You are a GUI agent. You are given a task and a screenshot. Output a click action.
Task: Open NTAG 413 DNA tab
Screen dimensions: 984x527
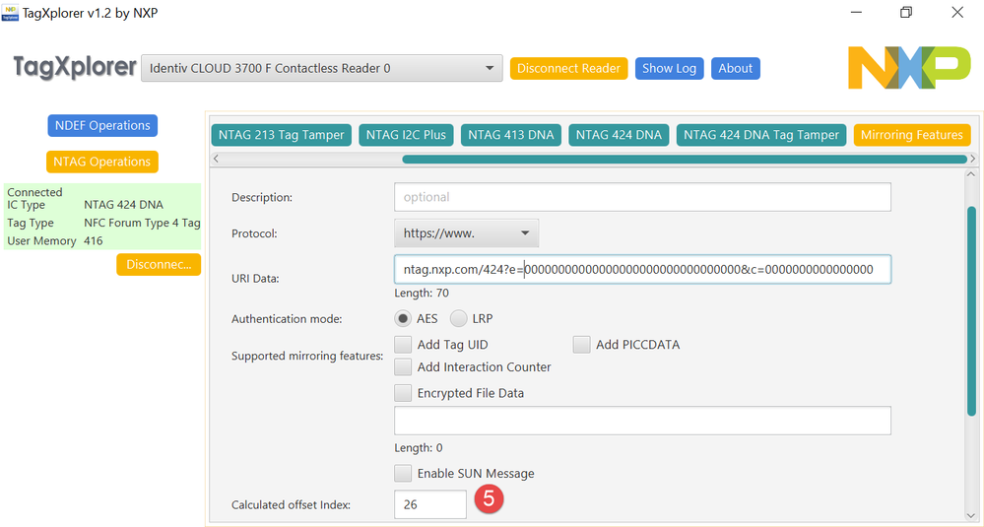coord(511,135)
